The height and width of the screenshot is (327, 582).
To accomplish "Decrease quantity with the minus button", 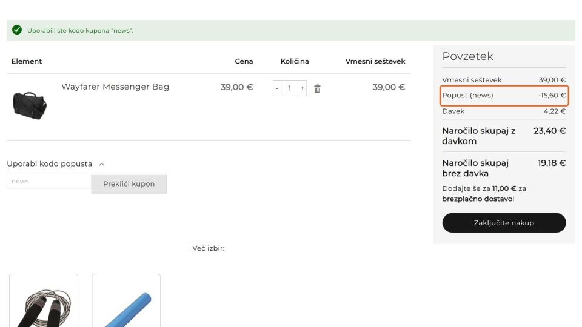I will [x=277, y=88].
